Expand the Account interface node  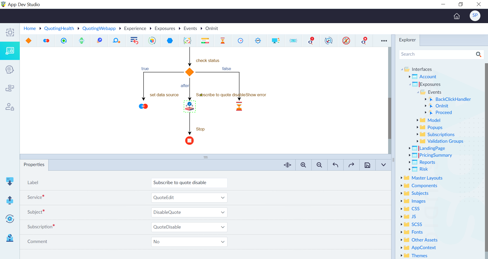pos(409,77)
